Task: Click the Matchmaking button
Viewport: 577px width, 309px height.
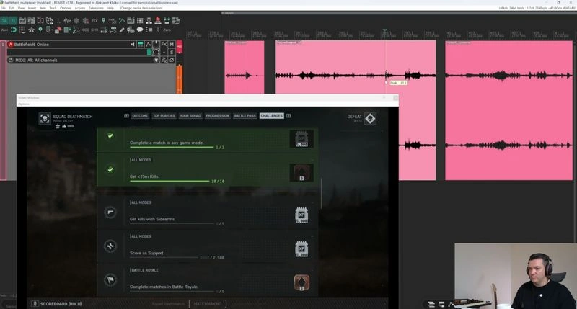Action: tap(208, 304)
